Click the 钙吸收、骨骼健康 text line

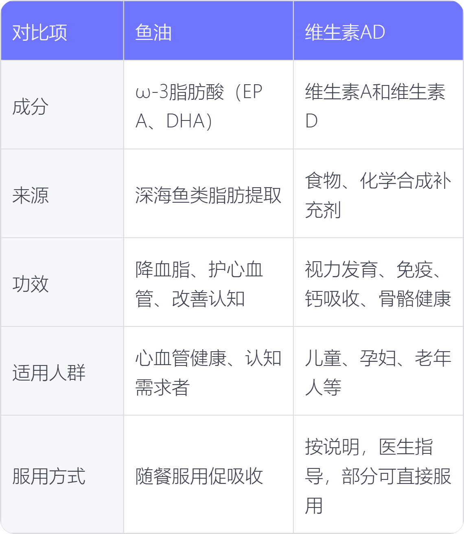coord(378,299)
